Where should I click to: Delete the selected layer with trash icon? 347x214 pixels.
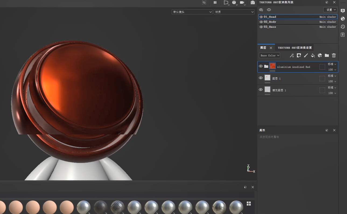point(334,55)
